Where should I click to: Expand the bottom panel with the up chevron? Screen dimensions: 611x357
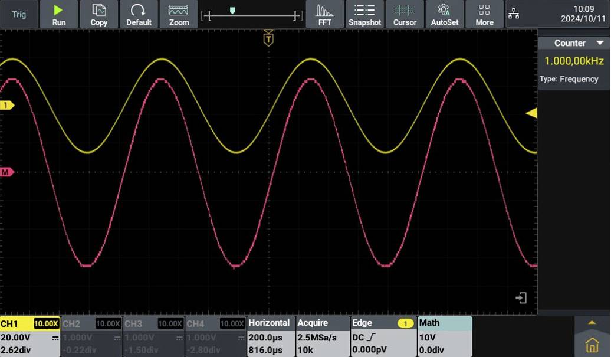[592, 322]
